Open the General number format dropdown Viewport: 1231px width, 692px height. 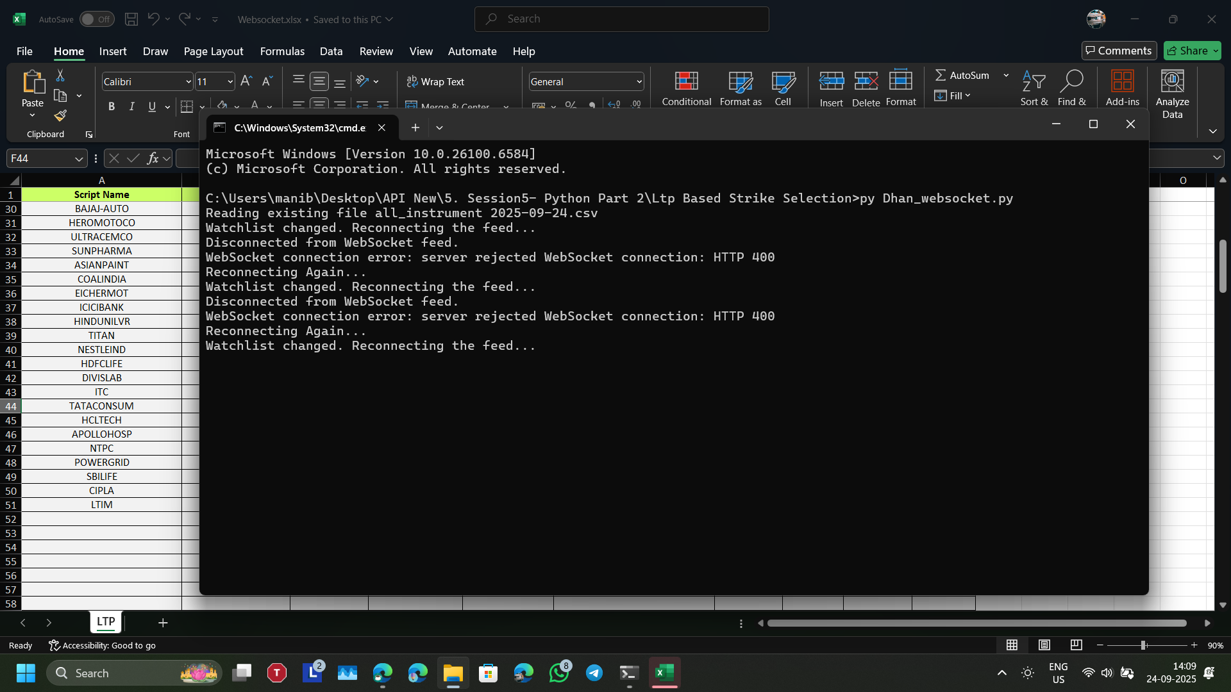[639, 81]
